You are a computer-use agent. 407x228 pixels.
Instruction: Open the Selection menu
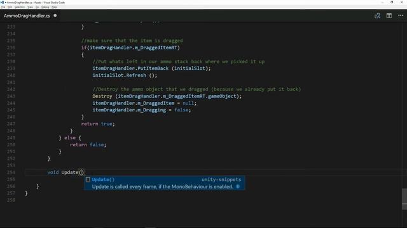tap(20, 7)
